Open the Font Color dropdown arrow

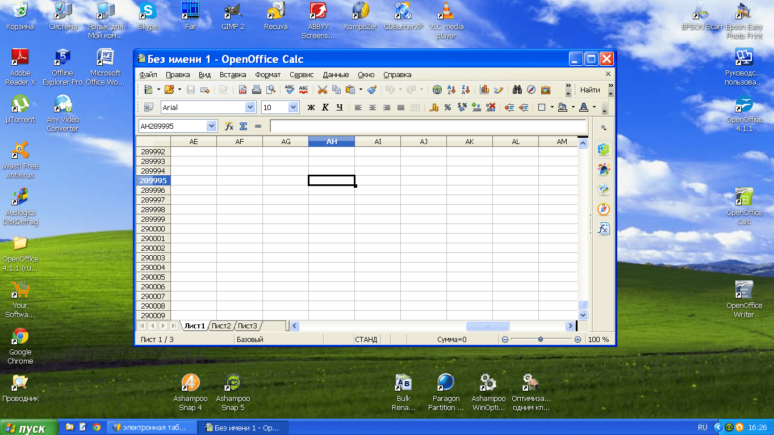[x=594, y=107]
